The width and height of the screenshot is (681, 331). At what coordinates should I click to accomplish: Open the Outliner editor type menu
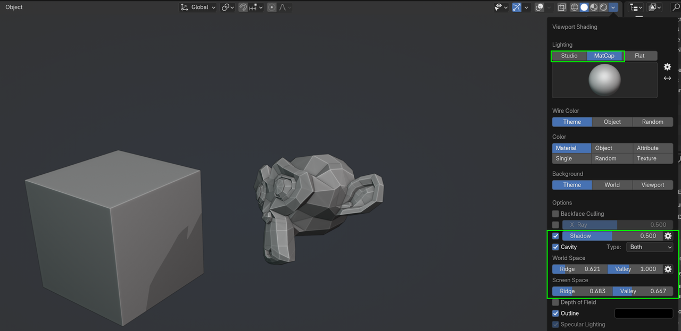pyautogui.click(x=636, y=7)
